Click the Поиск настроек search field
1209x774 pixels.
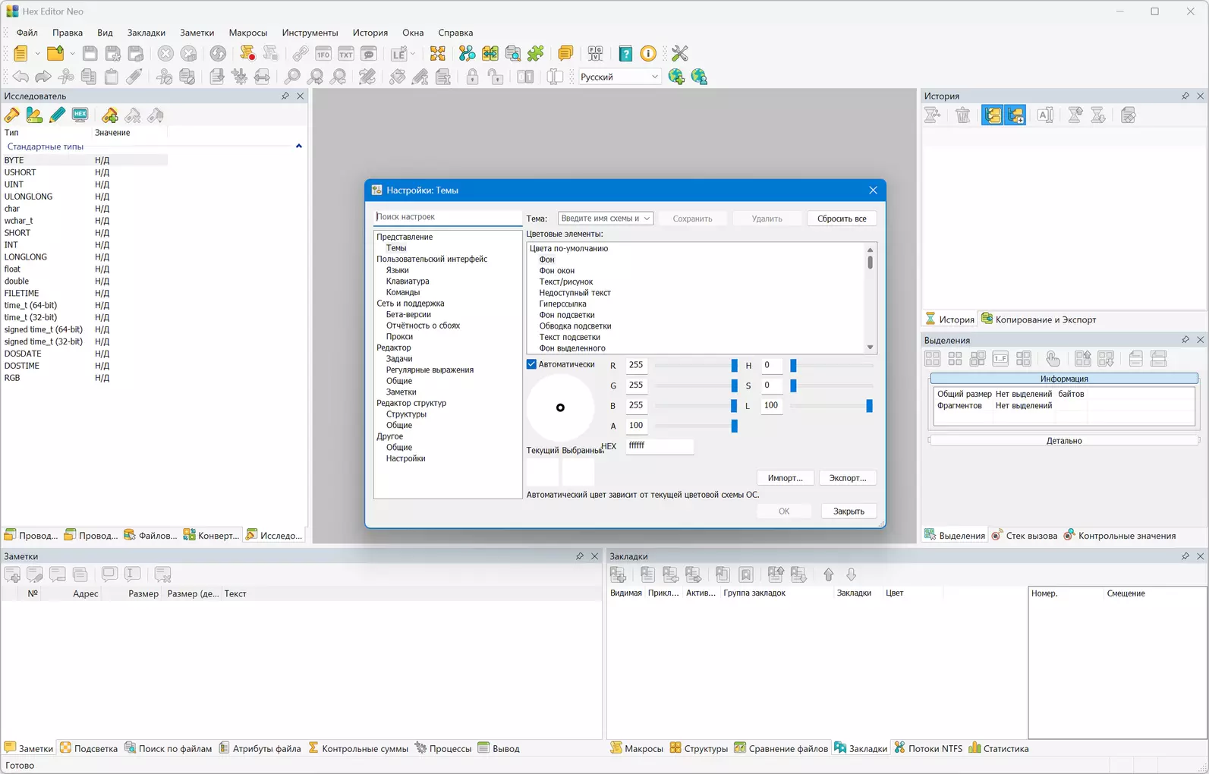pyautogui.click(x=447, y=217)
